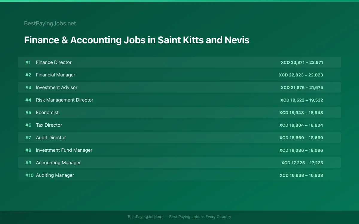The width and height of the screenshot is (359, 224).
Task: Click the #9 rank number
Action: click(28, 163)
